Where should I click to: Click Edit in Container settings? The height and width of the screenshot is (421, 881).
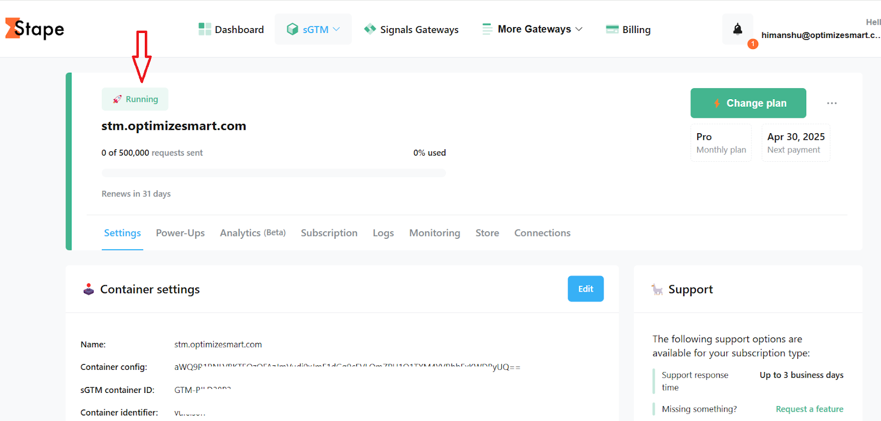[585, 289]
